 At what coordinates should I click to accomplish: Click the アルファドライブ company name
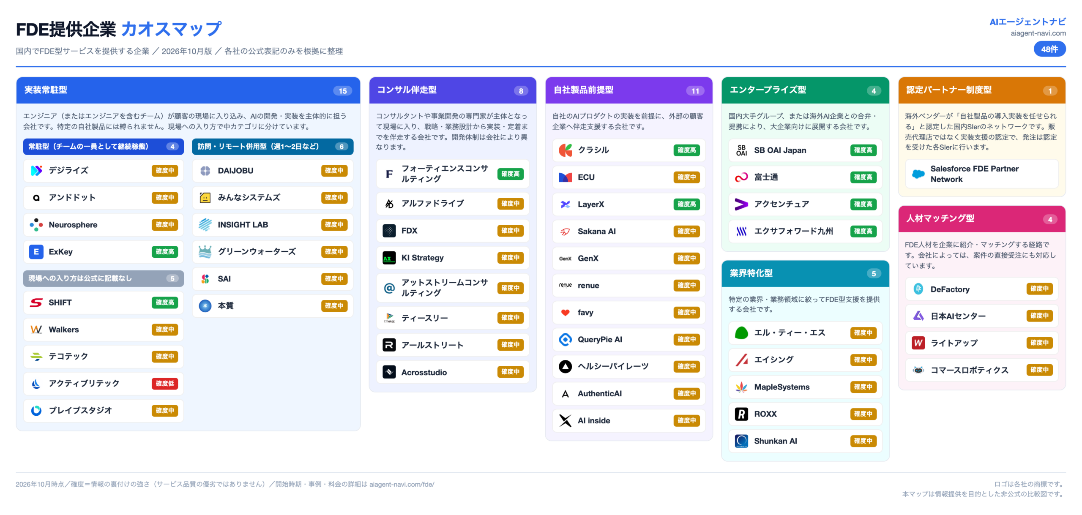pyautogui.click(x=432, y=204)
